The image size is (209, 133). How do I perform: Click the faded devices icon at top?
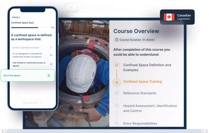click(x=75, y=8)
